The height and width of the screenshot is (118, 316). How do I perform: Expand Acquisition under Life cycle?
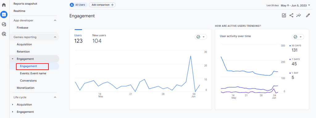(x=13, y=105)
